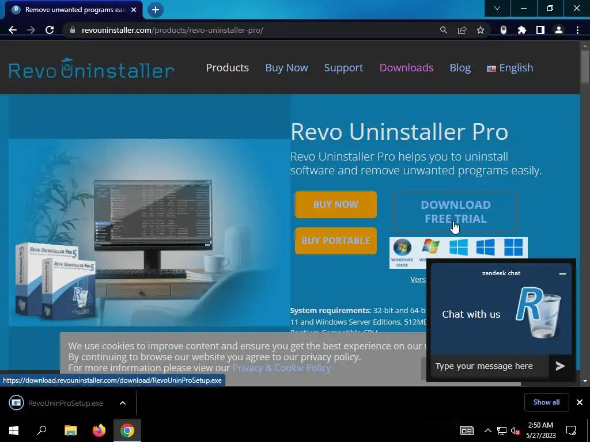Open the Blog menu item
Image resolution: width=590 pixels, height=442 pixels.
click(460, 68)
